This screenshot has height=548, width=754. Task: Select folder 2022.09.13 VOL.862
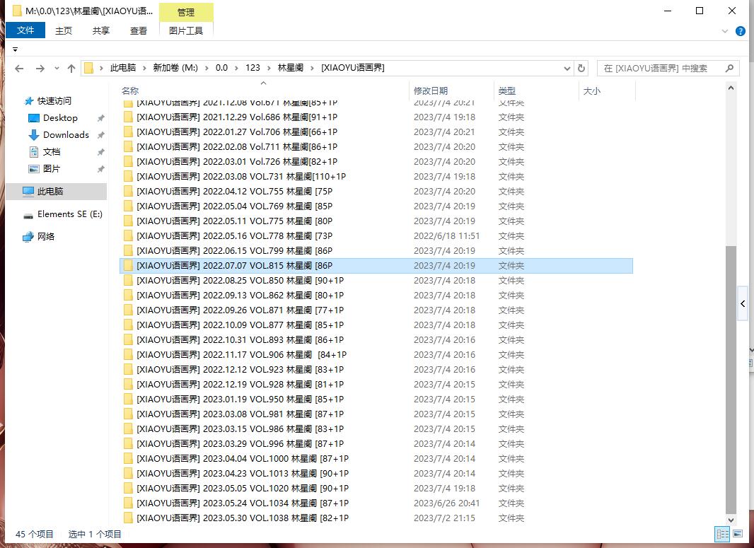(x=376, y=296)
